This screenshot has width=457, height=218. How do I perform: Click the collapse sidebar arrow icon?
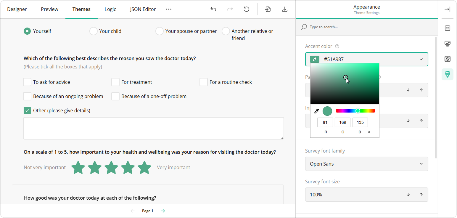(x=447, y=9)
